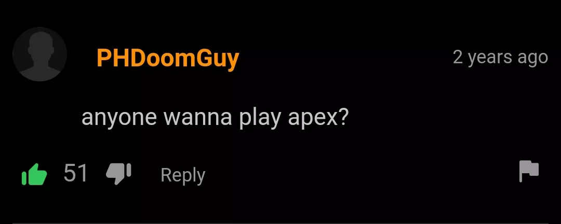
Task: Click the word 'wanna' in the comment body
Action: click(198, 117)
